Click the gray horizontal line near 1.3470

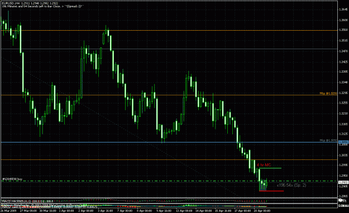[x=169, y=49]
